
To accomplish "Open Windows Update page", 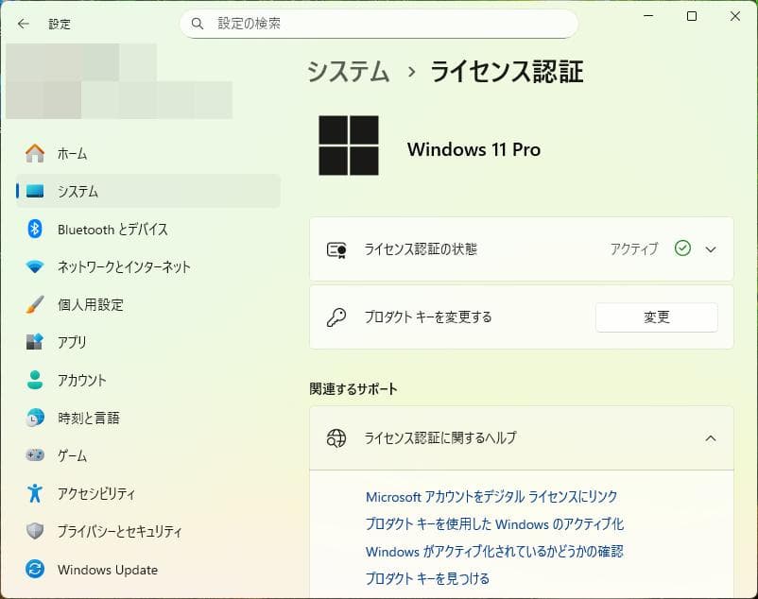I will [148, 569].
